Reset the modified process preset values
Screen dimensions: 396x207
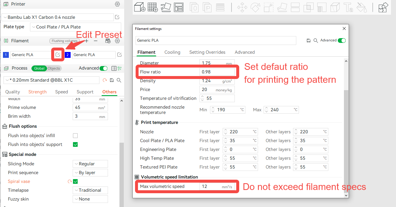click(104, 80)
